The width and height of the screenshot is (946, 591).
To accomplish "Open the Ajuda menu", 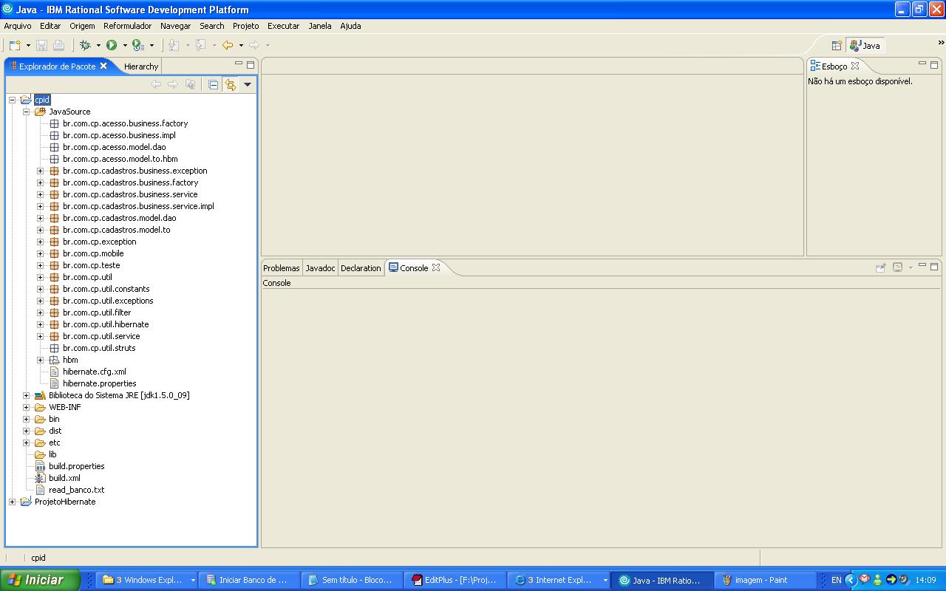I will (350, 26).
